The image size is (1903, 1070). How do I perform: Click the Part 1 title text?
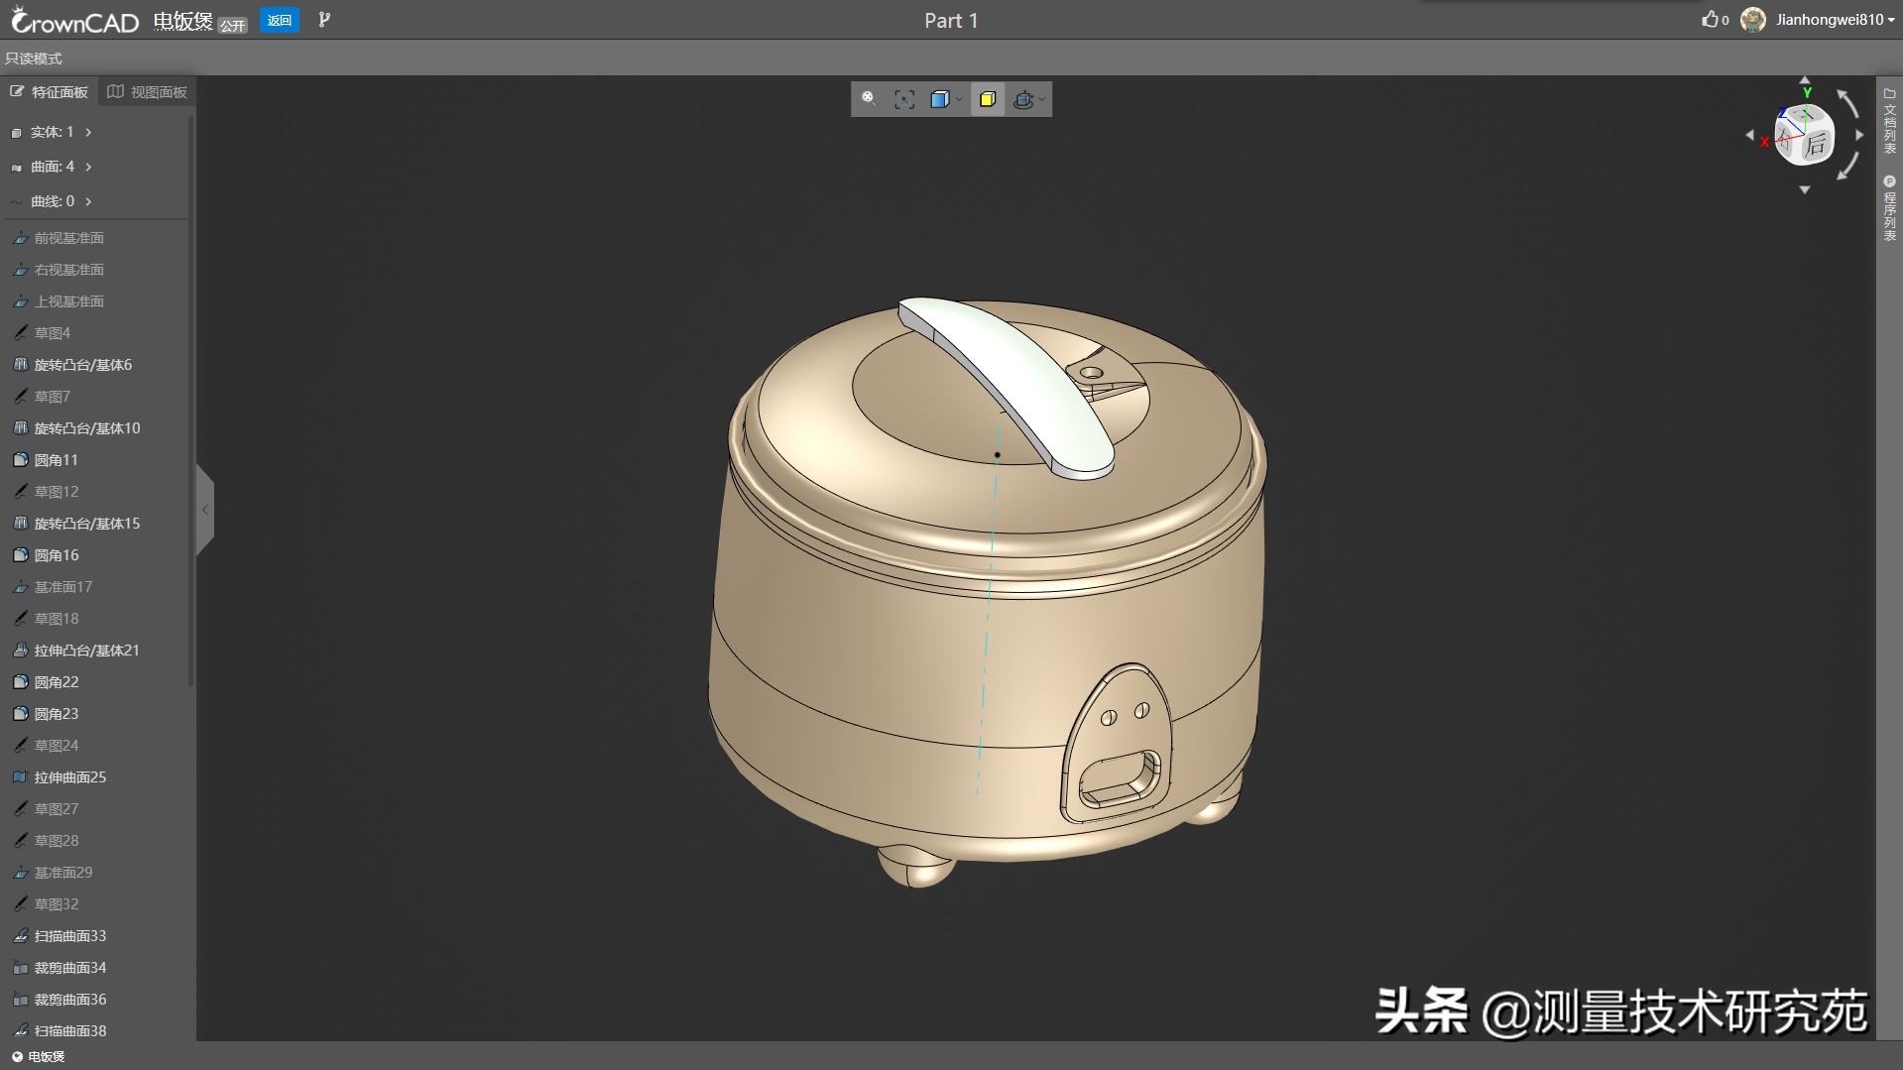[x=951, y=21]
